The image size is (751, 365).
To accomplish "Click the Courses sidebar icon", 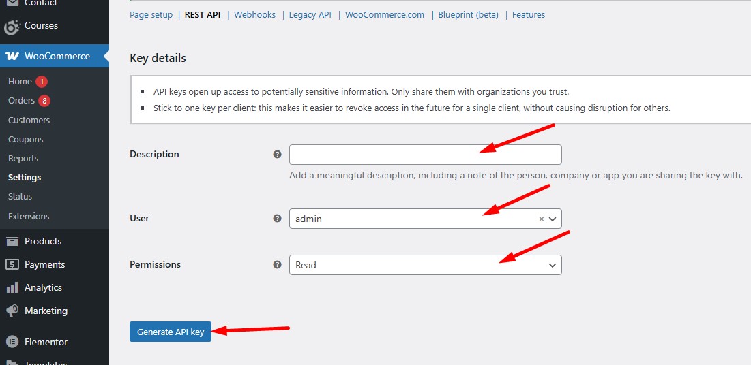I will coord(12,27).
